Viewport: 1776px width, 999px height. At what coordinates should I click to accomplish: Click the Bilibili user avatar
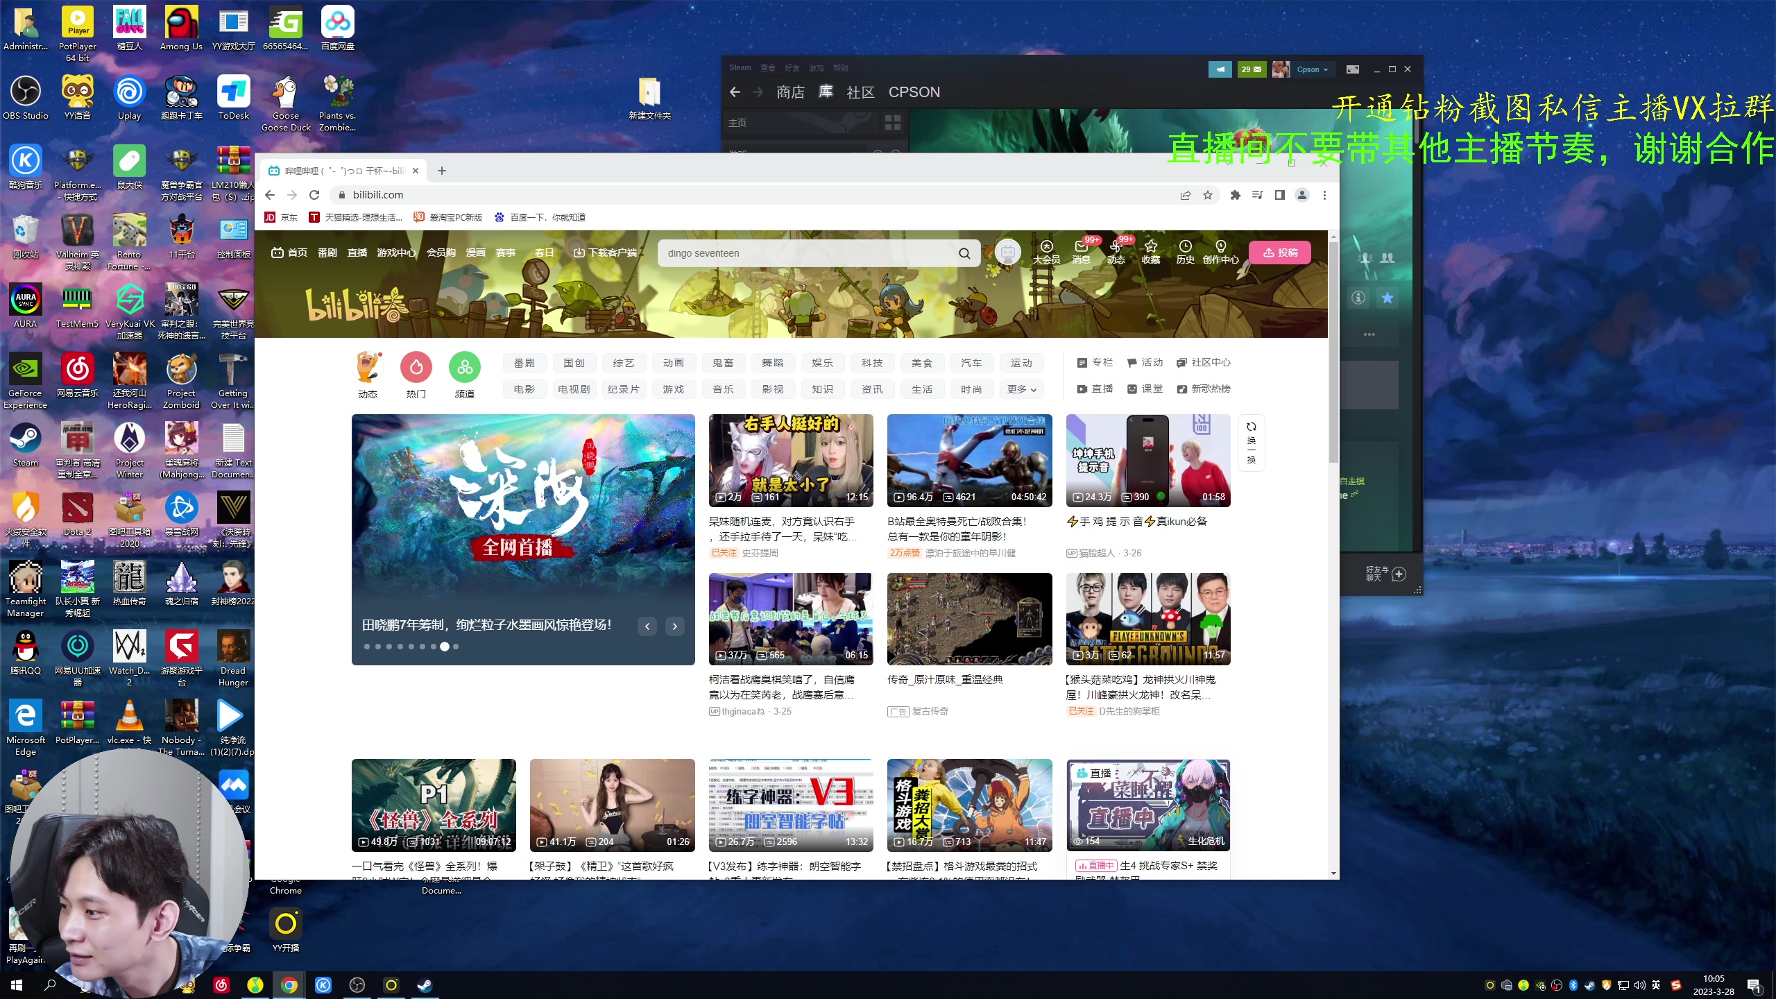pyautogui.click(x=1008, y=253)
